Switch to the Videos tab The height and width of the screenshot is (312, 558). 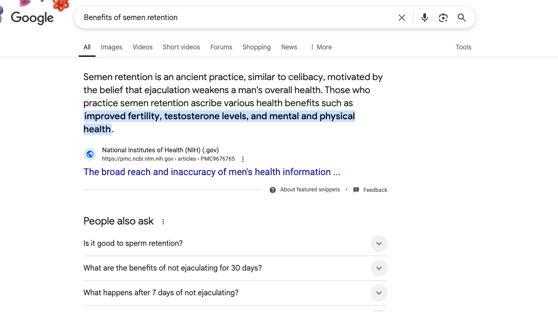pyautogui.click(x=142, y=47)
